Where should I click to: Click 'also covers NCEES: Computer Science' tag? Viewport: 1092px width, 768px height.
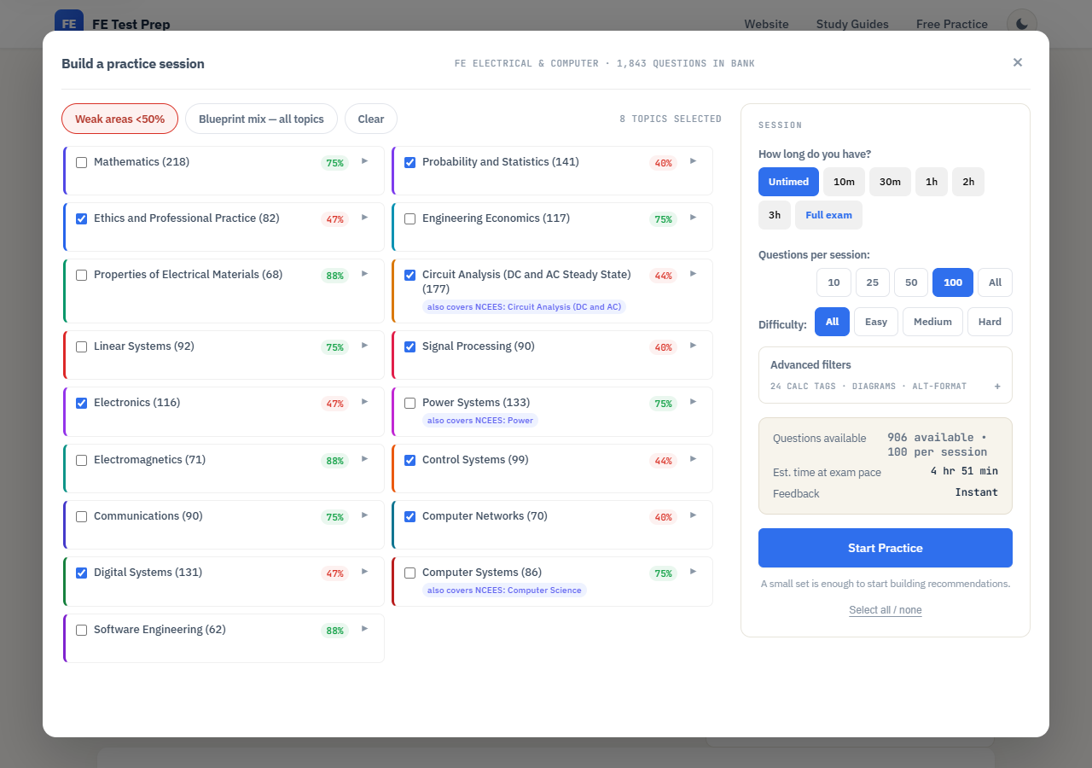click(505, 590)
